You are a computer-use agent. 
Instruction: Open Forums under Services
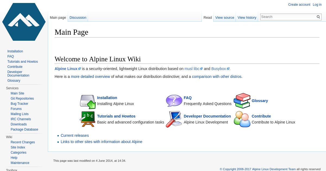coord(16,109)
